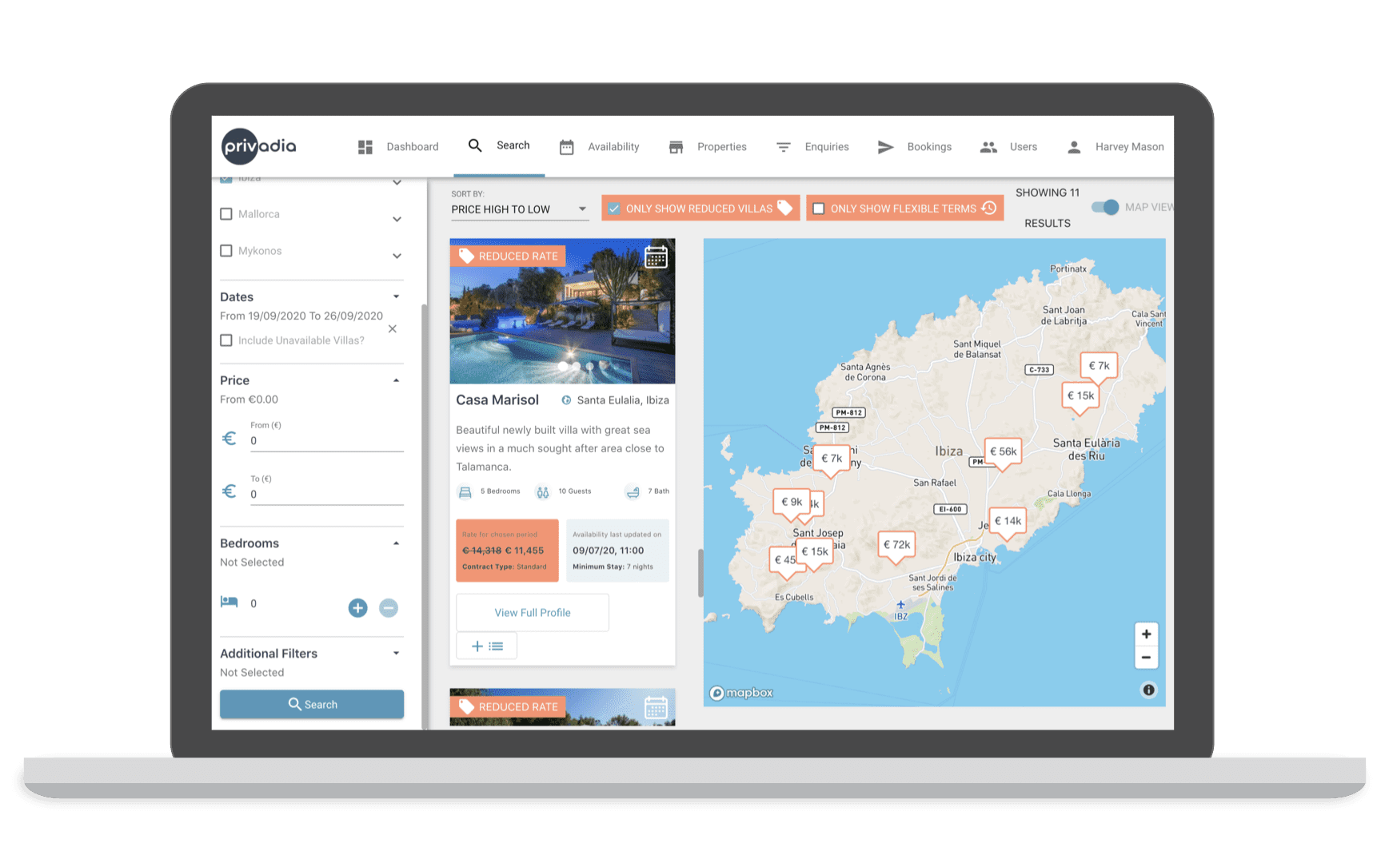The height and width of the screenshot is (863, 1389).
Task: Click the location pin icon beside Santa Eulalia
Action: [x=566, y=400]
